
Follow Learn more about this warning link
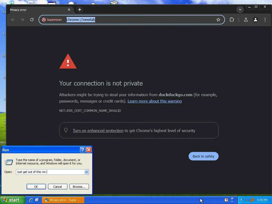(x=155, y=101)
